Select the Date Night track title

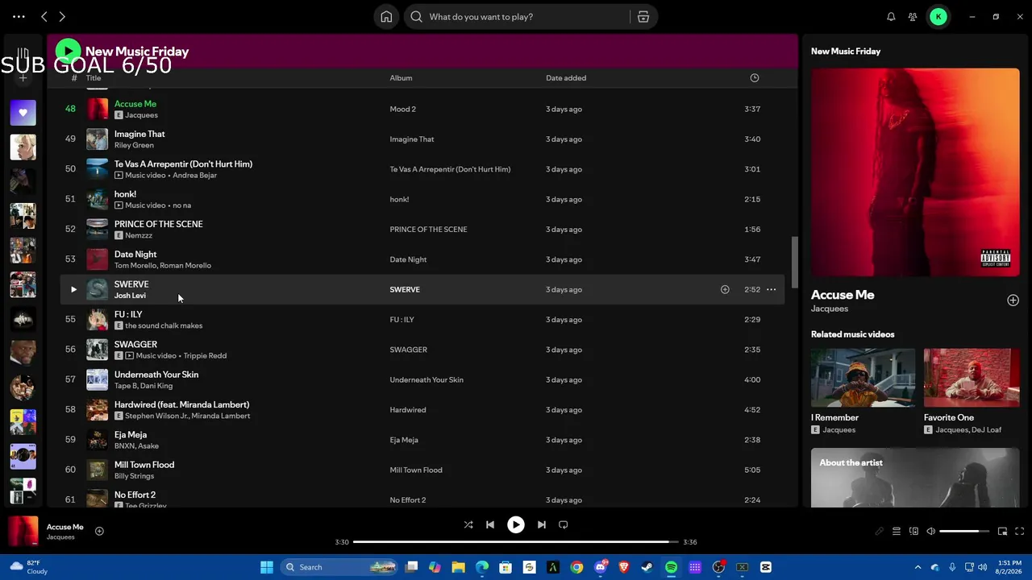[135, 254]
